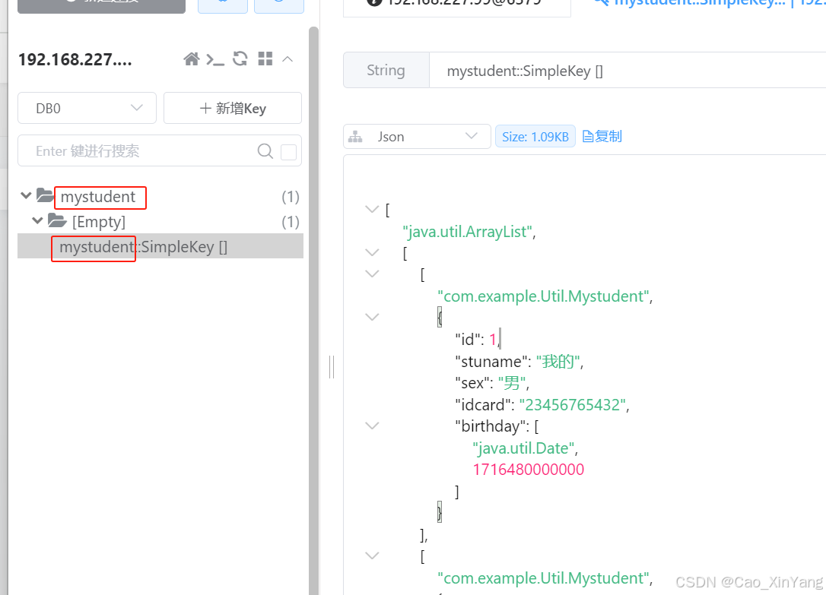Edit the key name field mystudent::SimpleKey []
Viewport: 826px width, 595px height.
[627, 71]
